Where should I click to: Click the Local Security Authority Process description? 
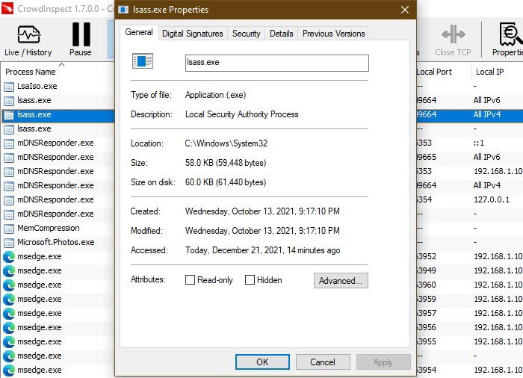coord(242,114)
